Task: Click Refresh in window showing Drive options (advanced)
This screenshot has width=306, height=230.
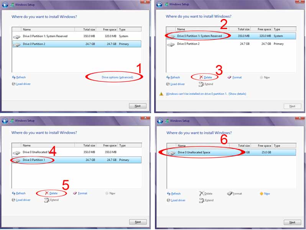Action: (x=19, y=77)
